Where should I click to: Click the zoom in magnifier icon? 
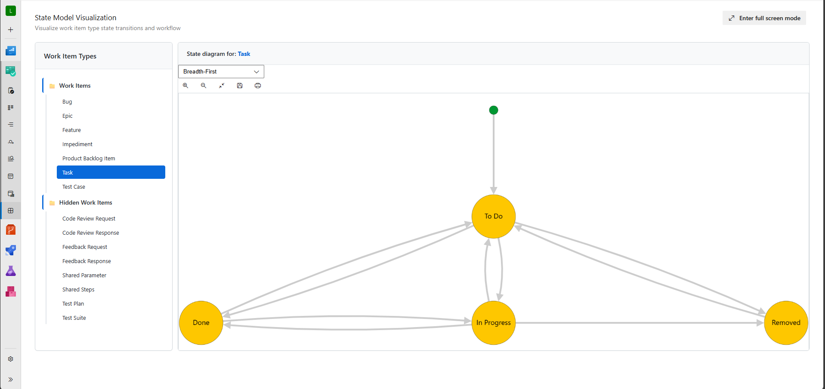pyautogui.click(x=185, y=86)
